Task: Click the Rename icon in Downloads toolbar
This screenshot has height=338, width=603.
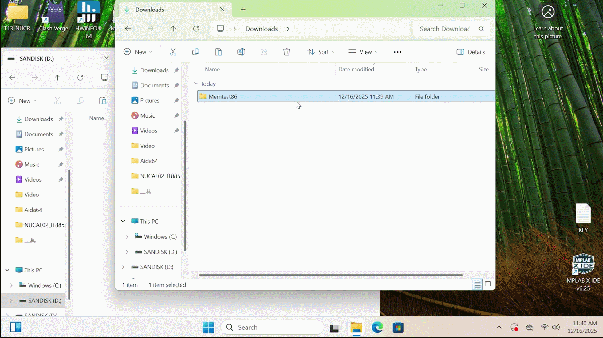Action: [x=241, y=52]
